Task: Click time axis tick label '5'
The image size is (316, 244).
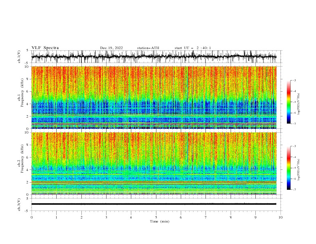Action: tap(156, 217)
